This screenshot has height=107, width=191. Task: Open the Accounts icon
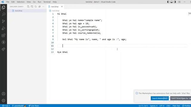(x=3, y=94)
